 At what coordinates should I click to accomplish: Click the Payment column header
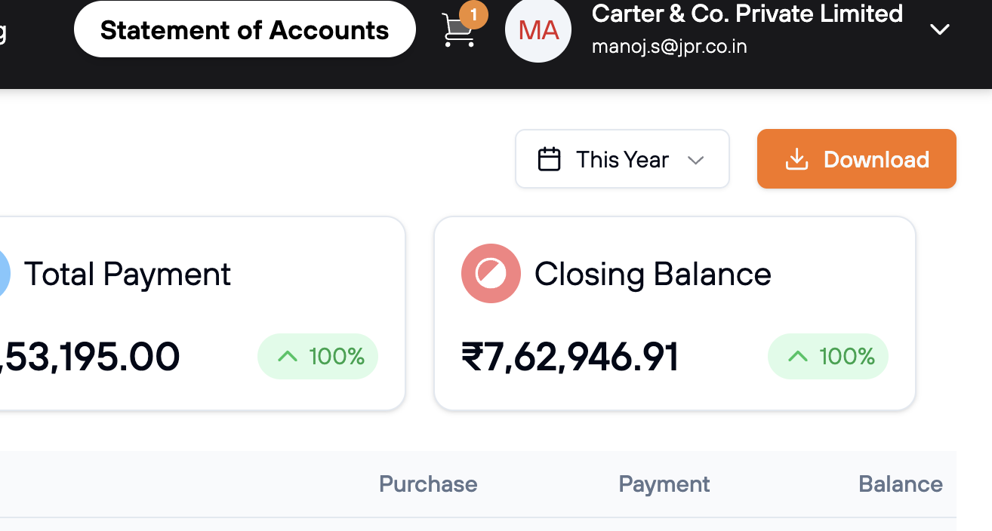point(664,484)
